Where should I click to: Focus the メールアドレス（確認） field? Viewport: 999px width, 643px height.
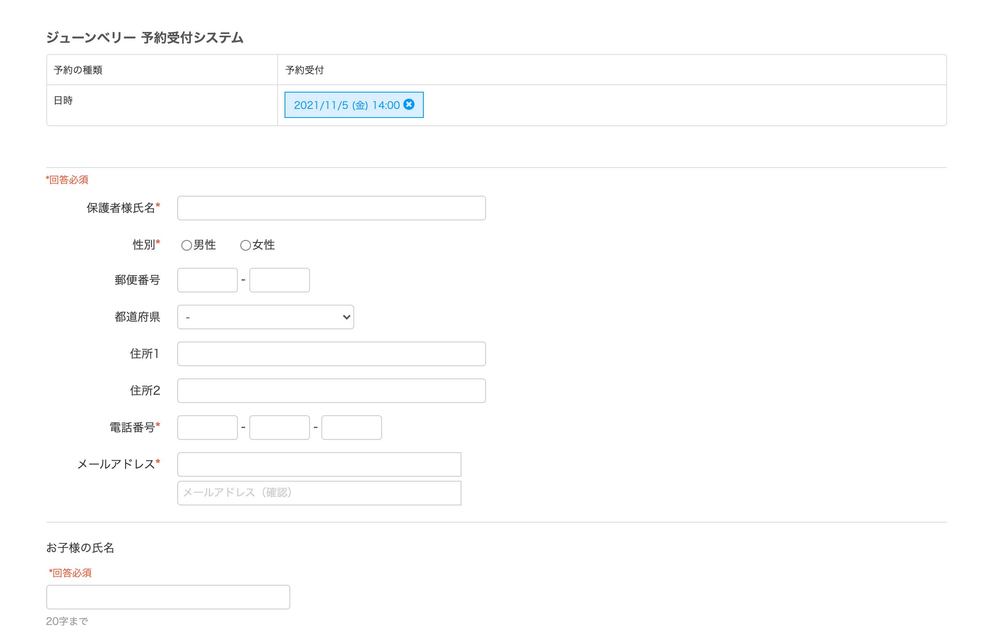click(319, 493)
